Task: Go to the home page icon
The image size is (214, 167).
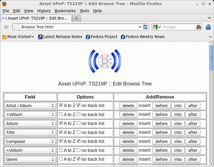Action: click(208, 27)
